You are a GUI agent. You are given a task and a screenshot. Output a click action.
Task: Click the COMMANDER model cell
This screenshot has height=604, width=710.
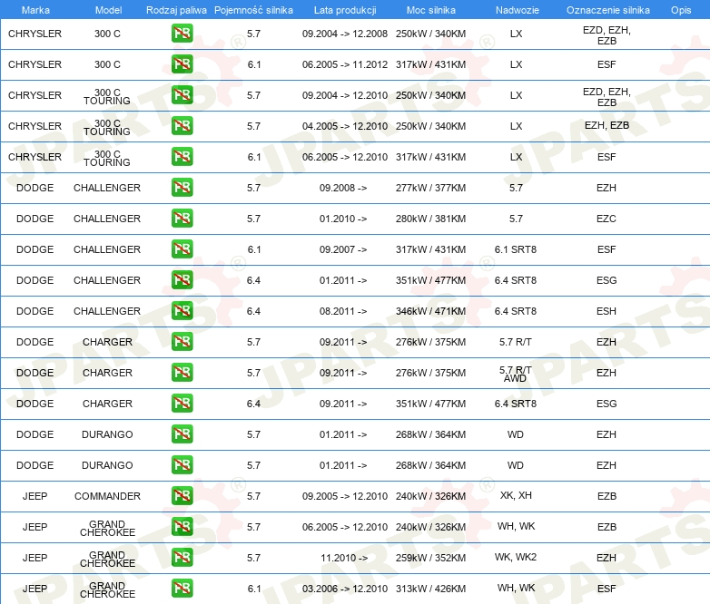pos(107,496)
